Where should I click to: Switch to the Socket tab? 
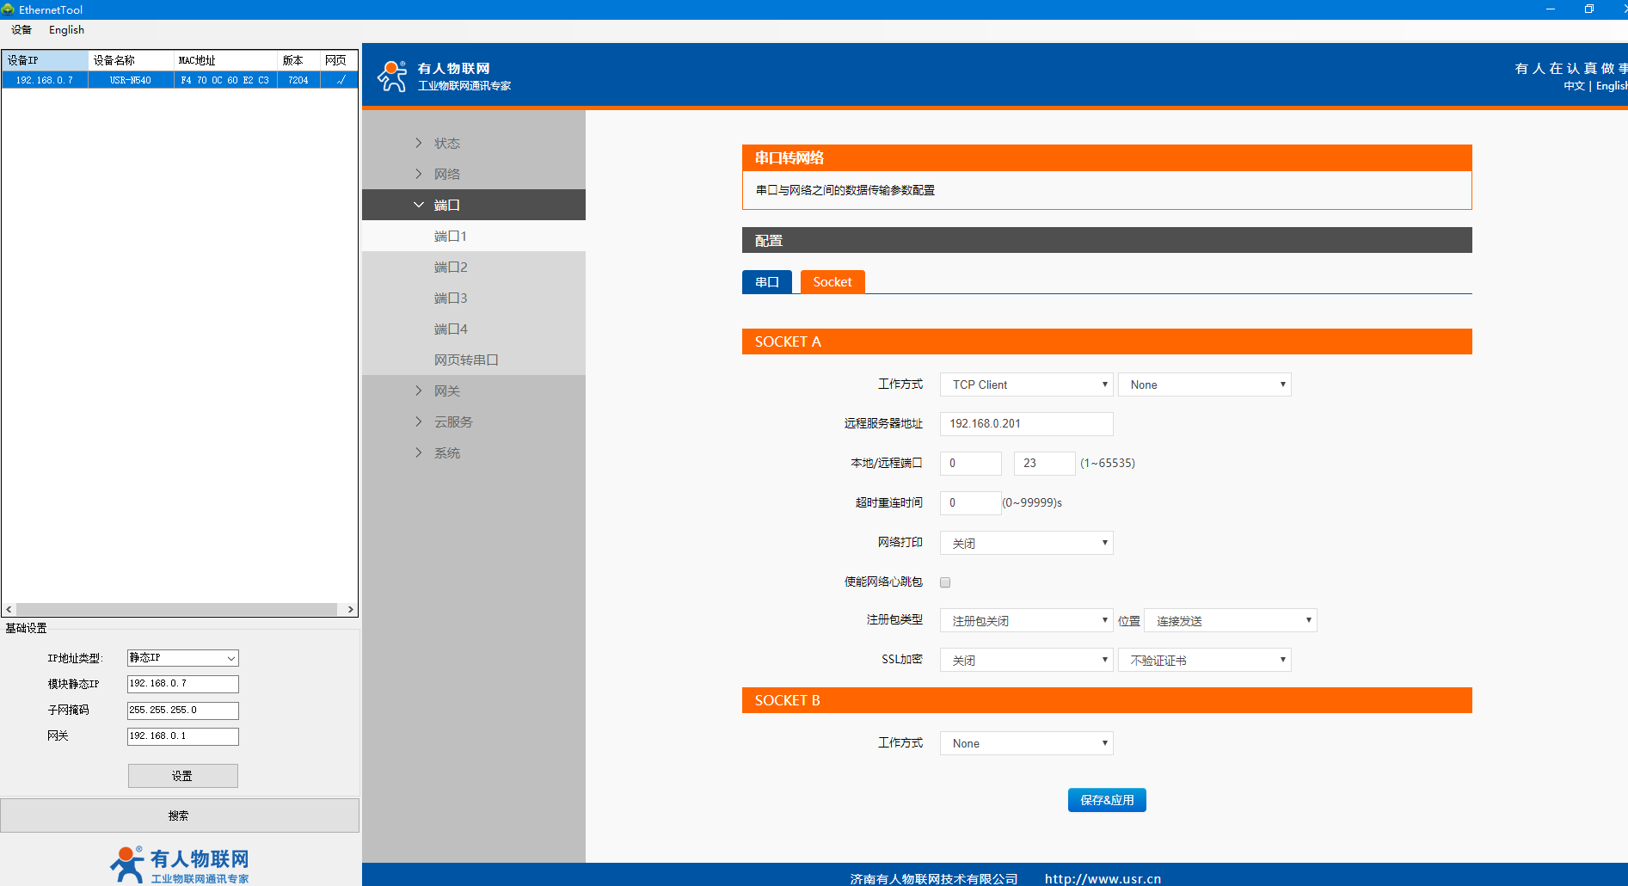pyautogui.click(x=832, y=282)
